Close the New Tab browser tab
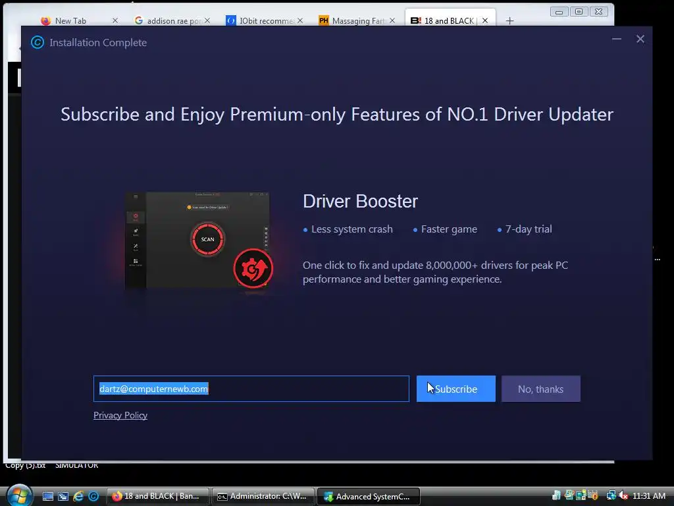The image size is (674, 506). click(x=115, y=20)
